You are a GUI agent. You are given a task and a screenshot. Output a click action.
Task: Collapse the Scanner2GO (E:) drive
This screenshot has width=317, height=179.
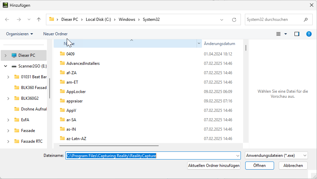(x=5, y=66)
